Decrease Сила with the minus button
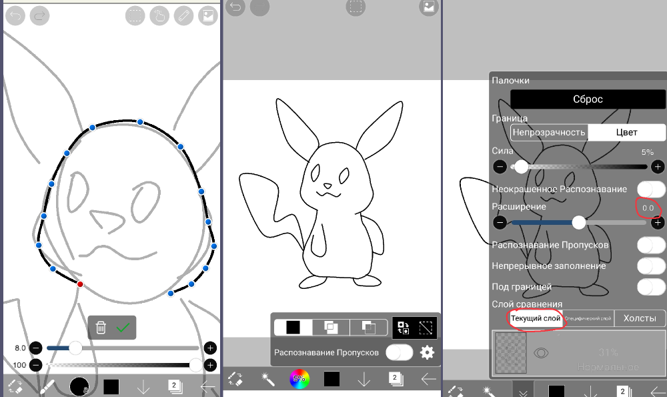This screenshot has height=397, width=667. [500, 167]
